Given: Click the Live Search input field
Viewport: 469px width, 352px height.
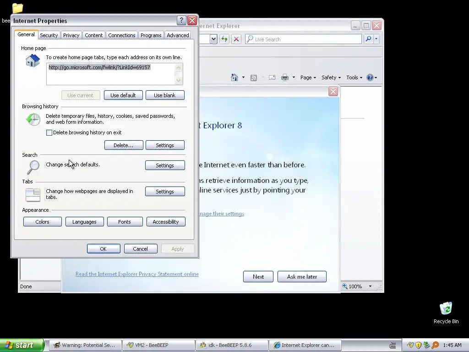Looking at the screenshot, I should 303,39.
